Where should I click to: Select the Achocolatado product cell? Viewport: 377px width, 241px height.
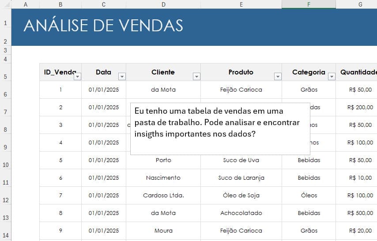241,213
